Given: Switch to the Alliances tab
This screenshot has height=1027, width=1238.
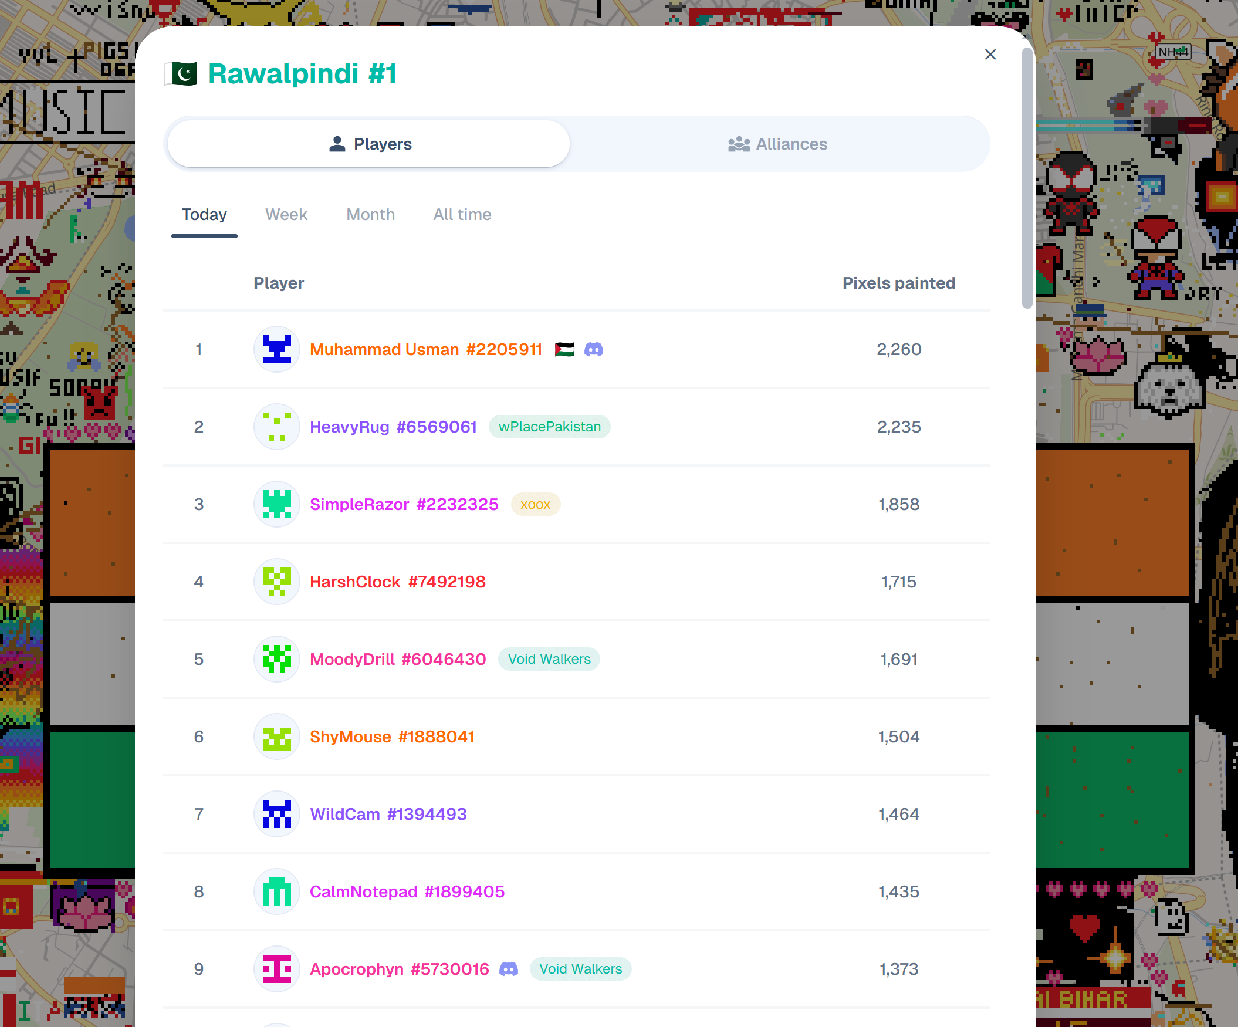Looking at the screenshot, I should click(778, 144).
